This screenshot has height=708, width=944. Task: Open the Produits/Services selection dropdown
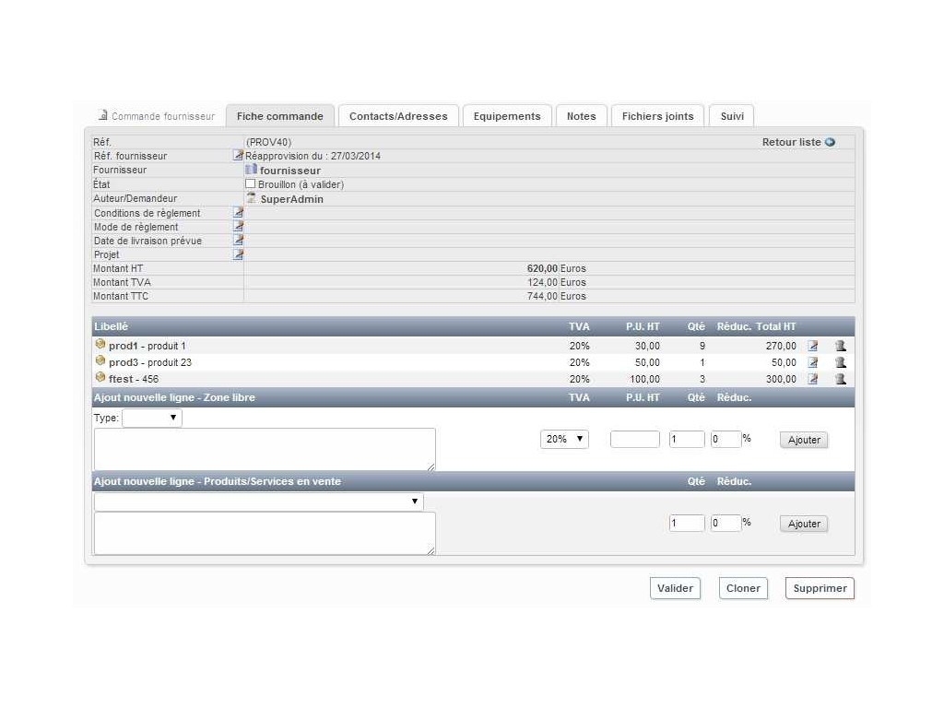click(258, 502)
